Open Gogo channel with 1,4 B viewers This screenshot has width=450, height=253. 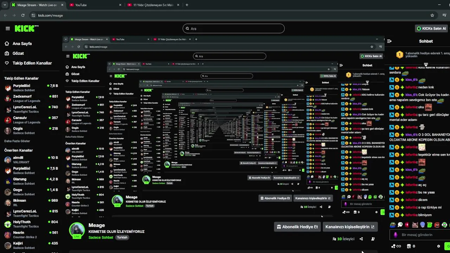(x=31, y=192)
